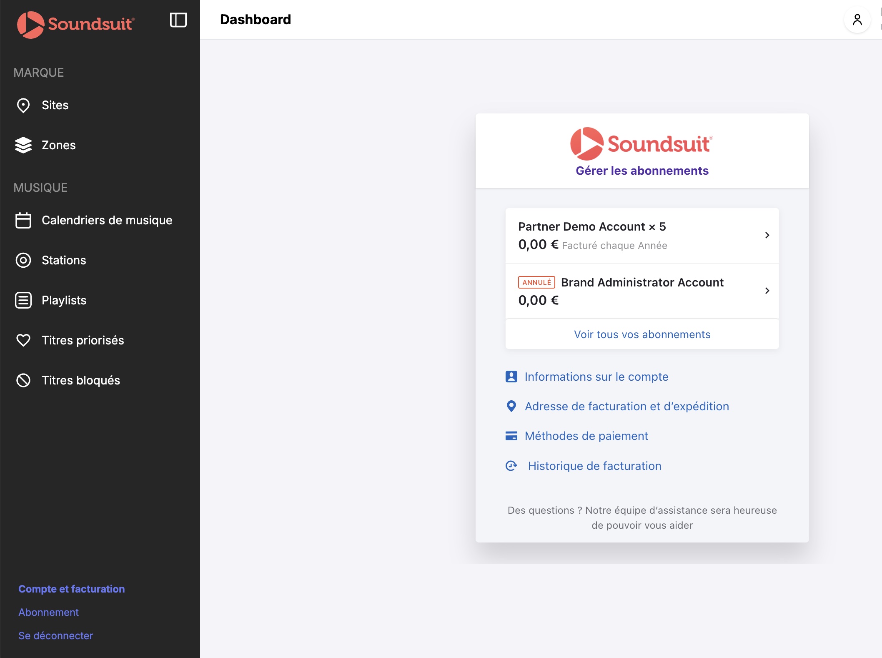Click the music calendar icon
Image resolution: width=882 pixels, height=658 pixels.
[x=23, y=220]
